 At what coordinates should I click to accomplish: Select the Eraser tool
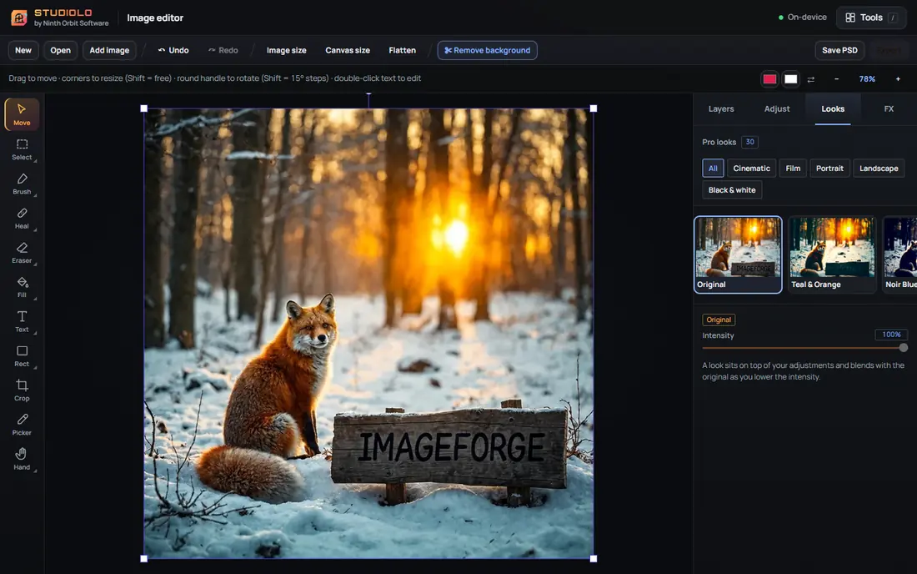(22, 253)
